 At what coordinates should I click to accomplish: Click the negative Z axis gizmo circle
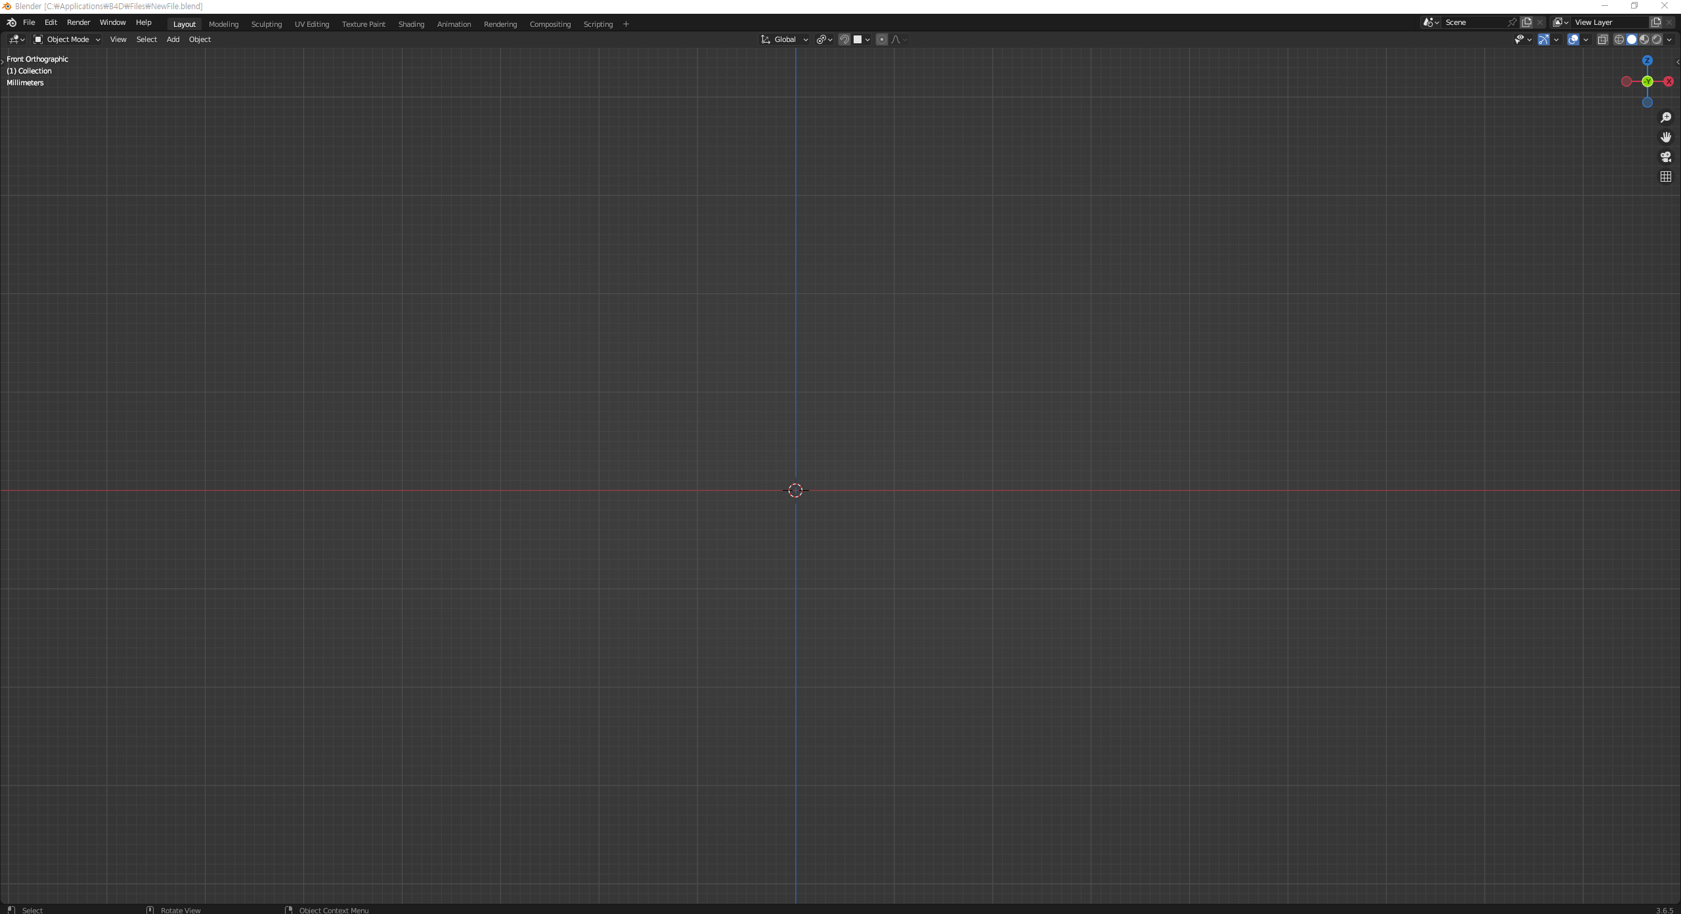(1647, 102)
